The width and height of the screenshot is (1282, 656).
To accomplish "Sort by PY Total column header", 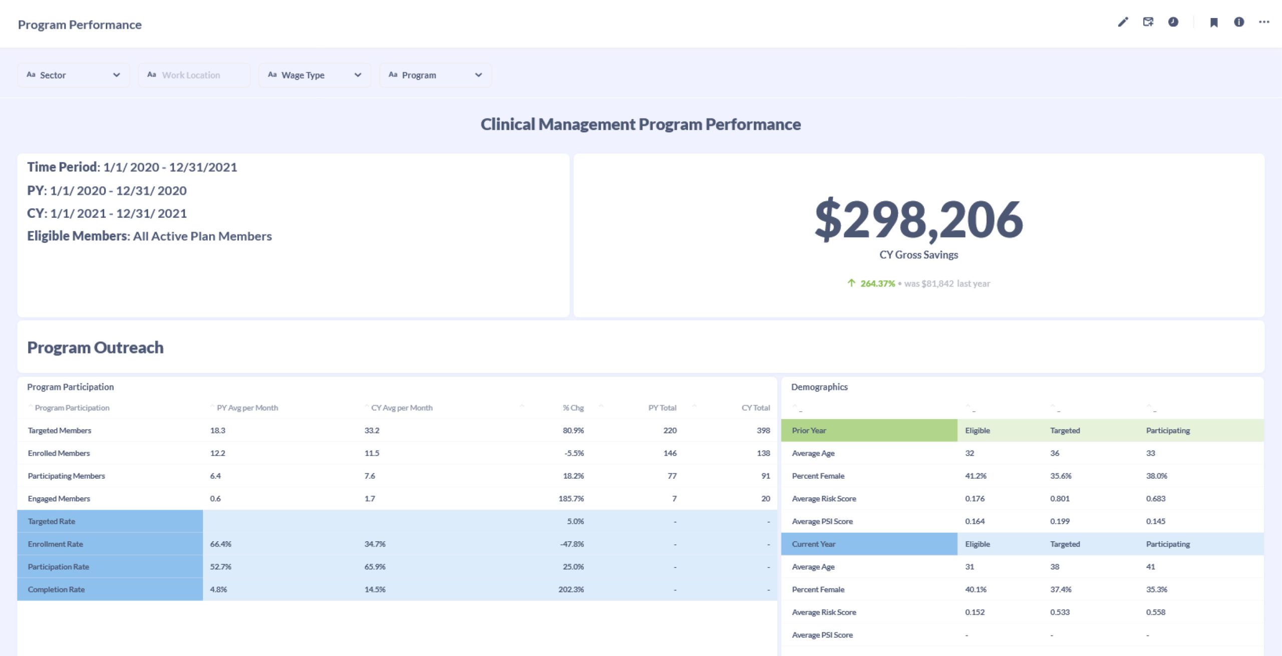I will tap(662, 408).
